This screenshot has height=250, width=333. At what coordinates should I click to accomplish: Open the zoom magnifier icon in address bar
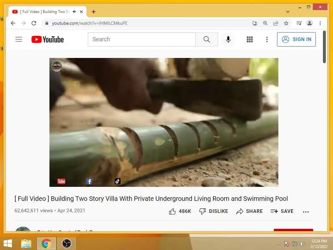click(x=265, y=23)
